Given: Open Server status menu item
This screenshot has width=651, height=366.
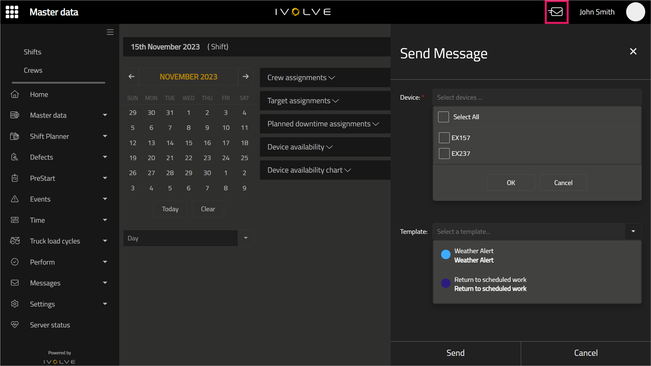Looking at the screenshot, I should coord(50,325).
